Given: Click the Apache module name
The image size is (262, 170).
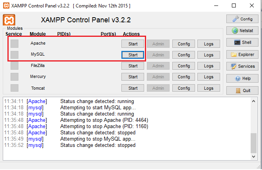Looking at the screenshot, I should 38,43.
